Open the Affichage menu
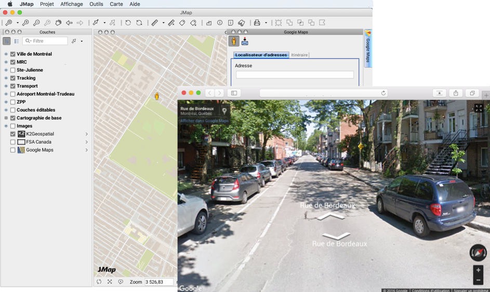This screenshot has height=292, width=490. point(72,4)
